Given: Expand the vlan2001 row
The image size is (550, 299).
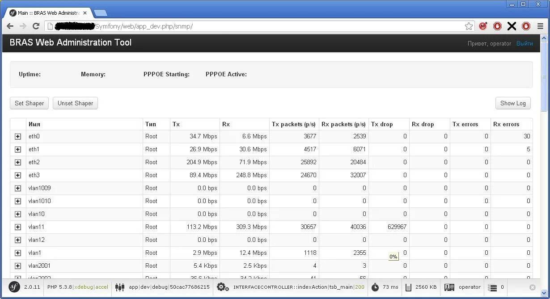Looking at the screenshot, I should 18,266.
